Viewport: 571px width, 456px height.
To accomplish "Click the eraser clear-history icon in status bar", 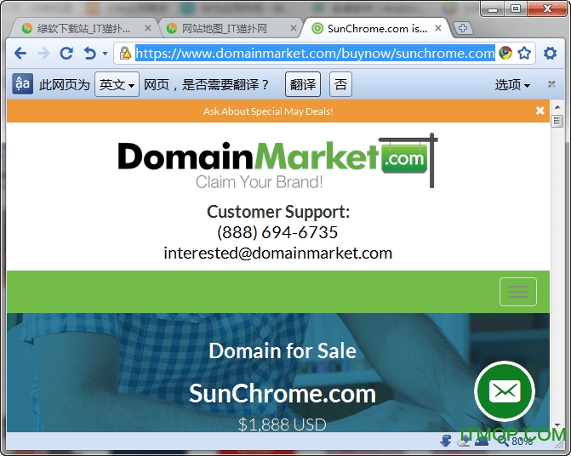I will [463, 441].
